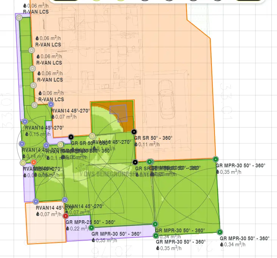Click the purple RVAN14 sprinkler labeled 0,14 m³/h
Image resolution: width=277 pixels, height=258 pixels.
[22, 144]
